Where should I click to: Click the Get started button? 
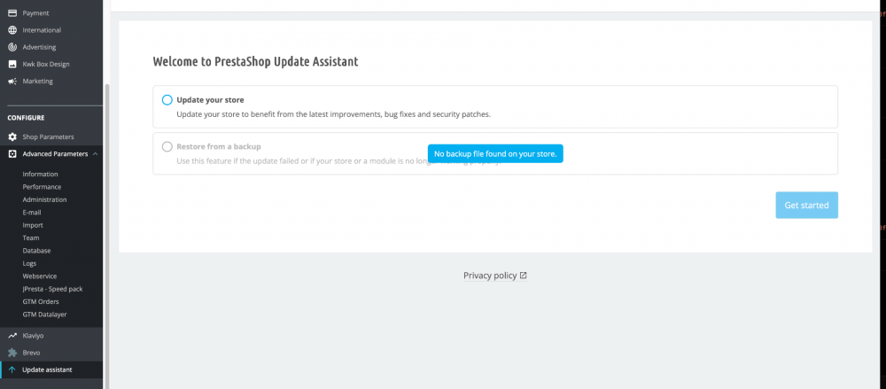point(806,206)
